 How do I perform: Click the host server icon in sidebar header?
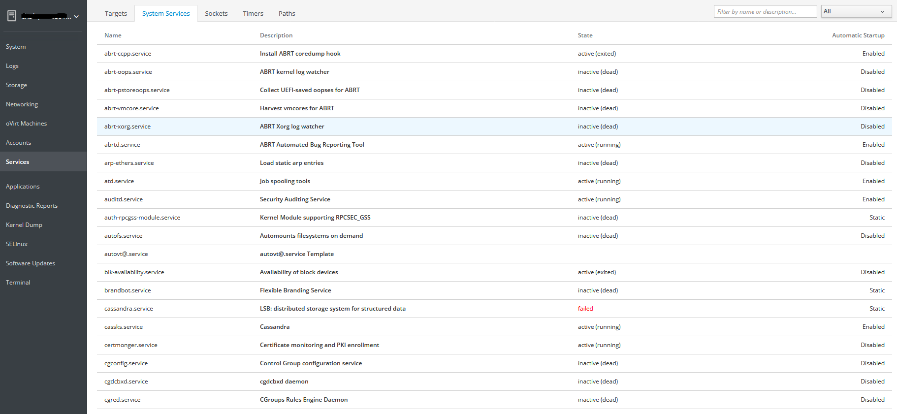coord(12,16)
